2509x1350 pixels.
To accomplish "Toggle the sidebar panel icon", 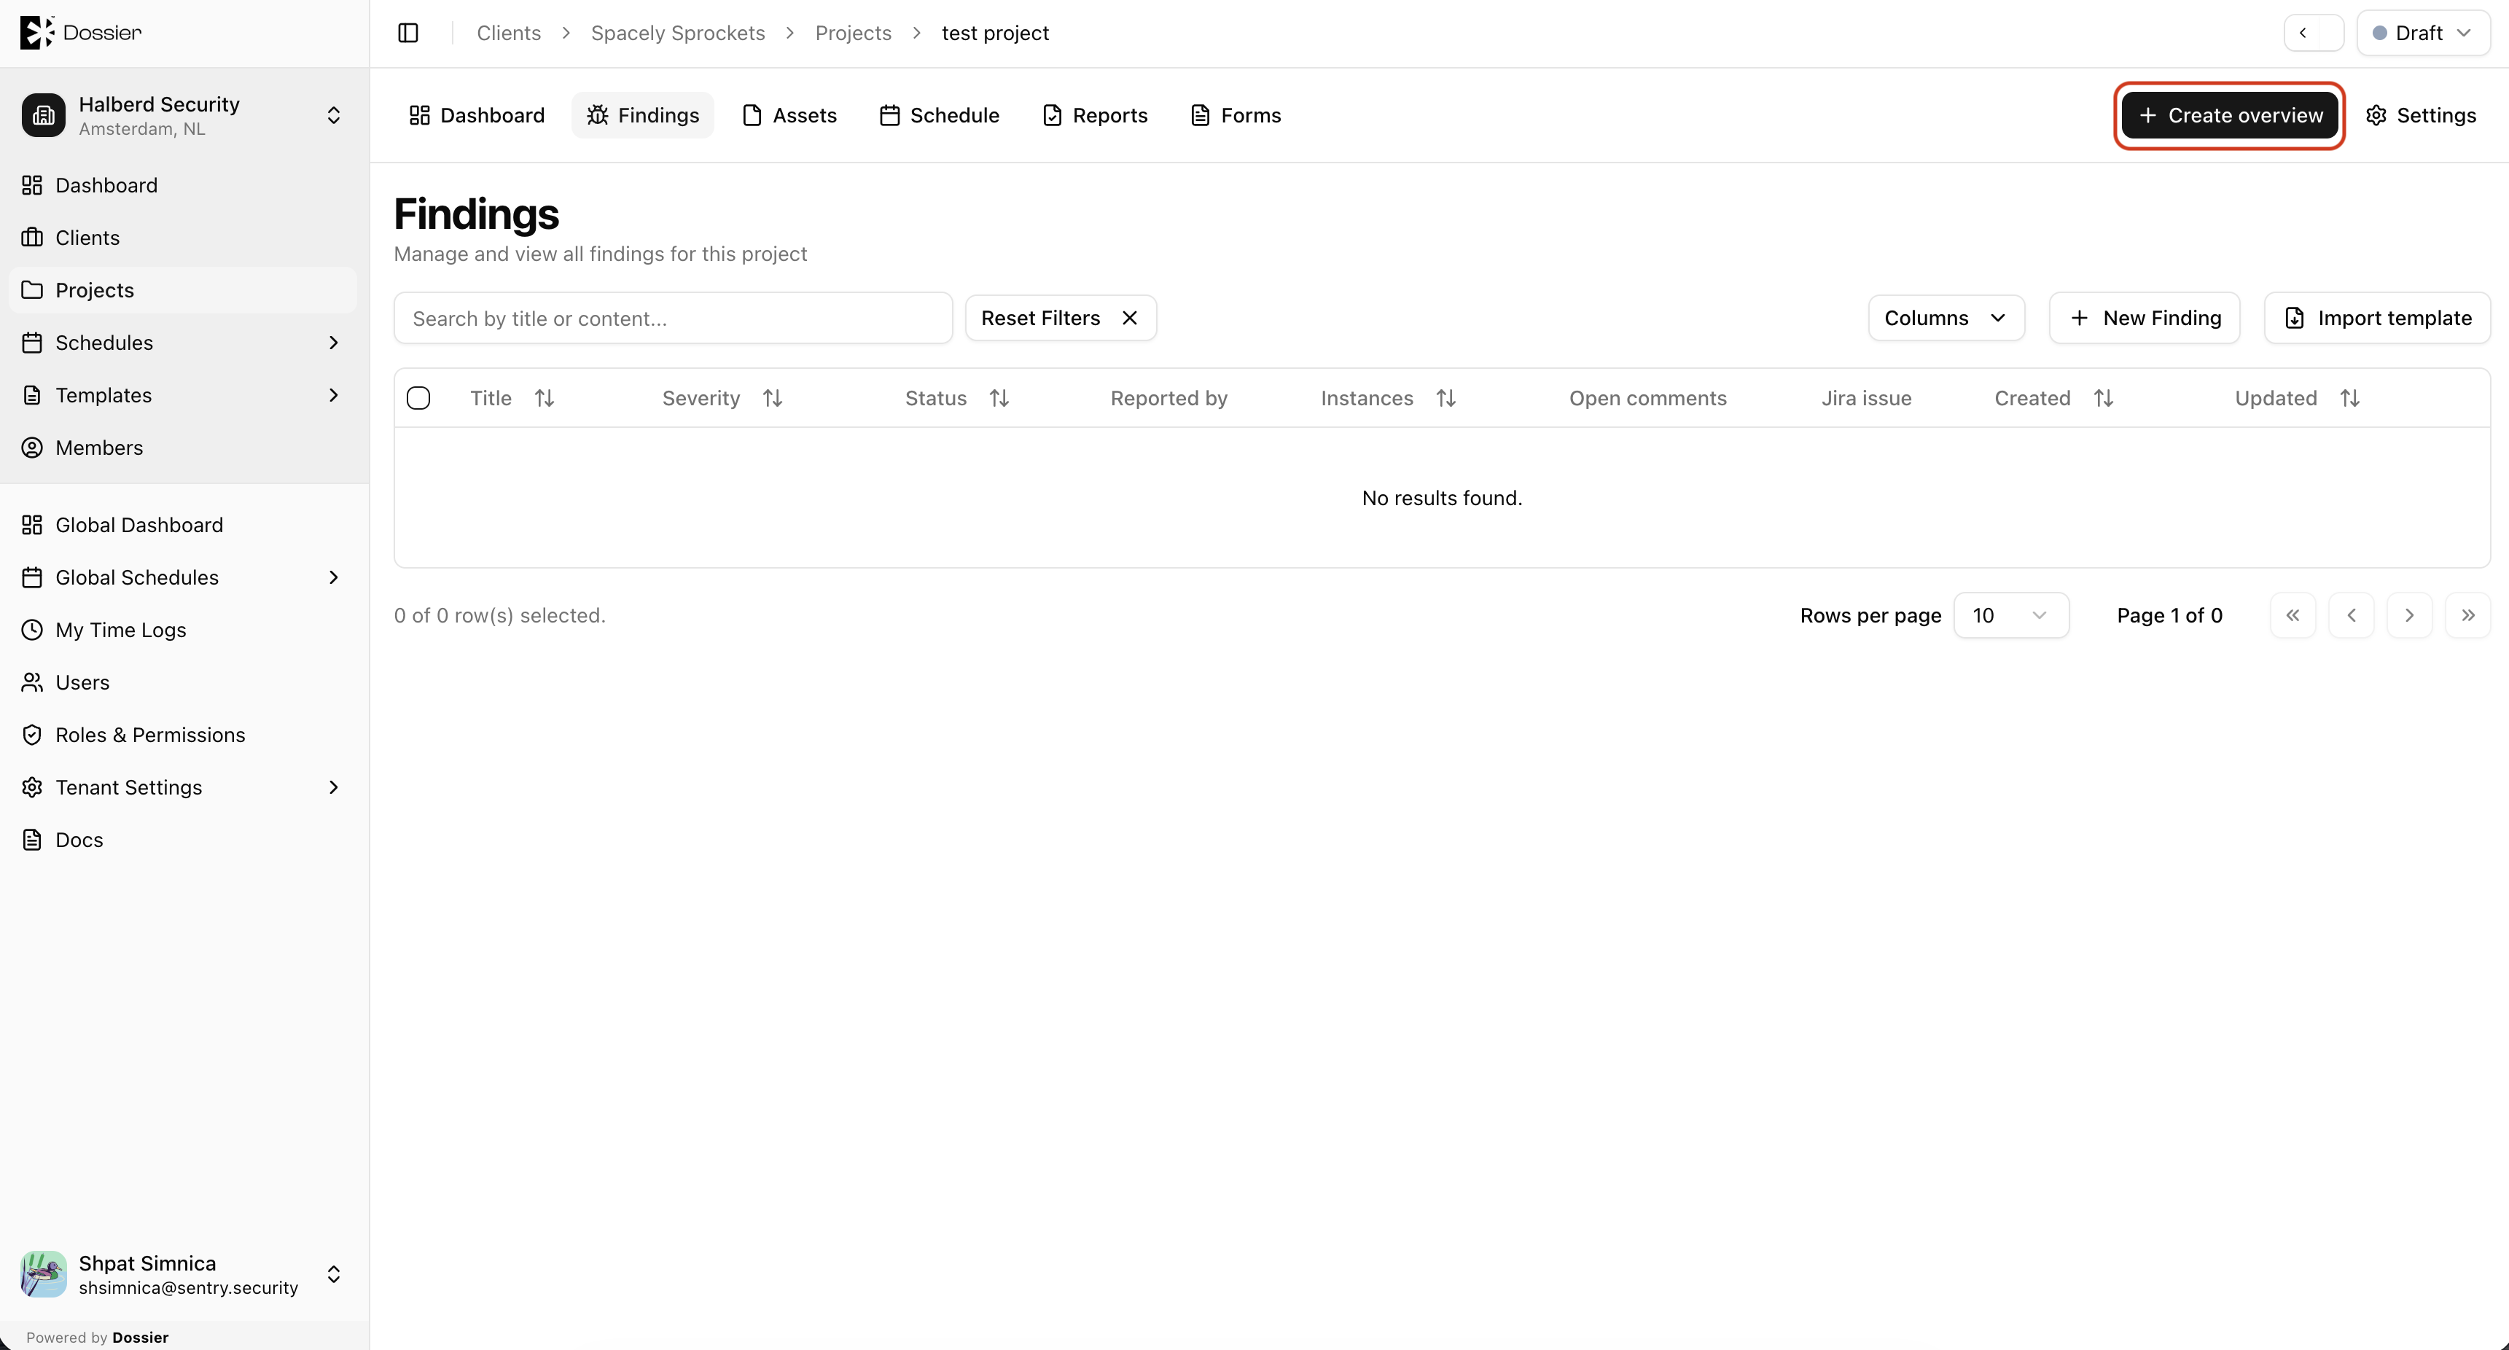I will pyautogui.click(x=408, y=33).
